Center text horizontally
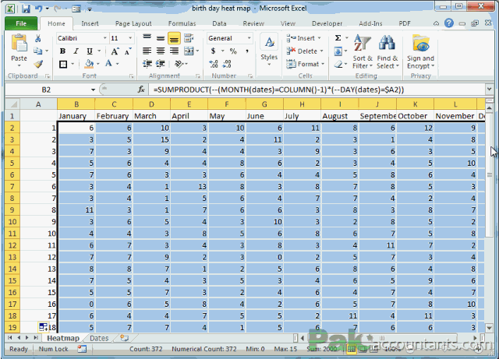 pos(161,51)
